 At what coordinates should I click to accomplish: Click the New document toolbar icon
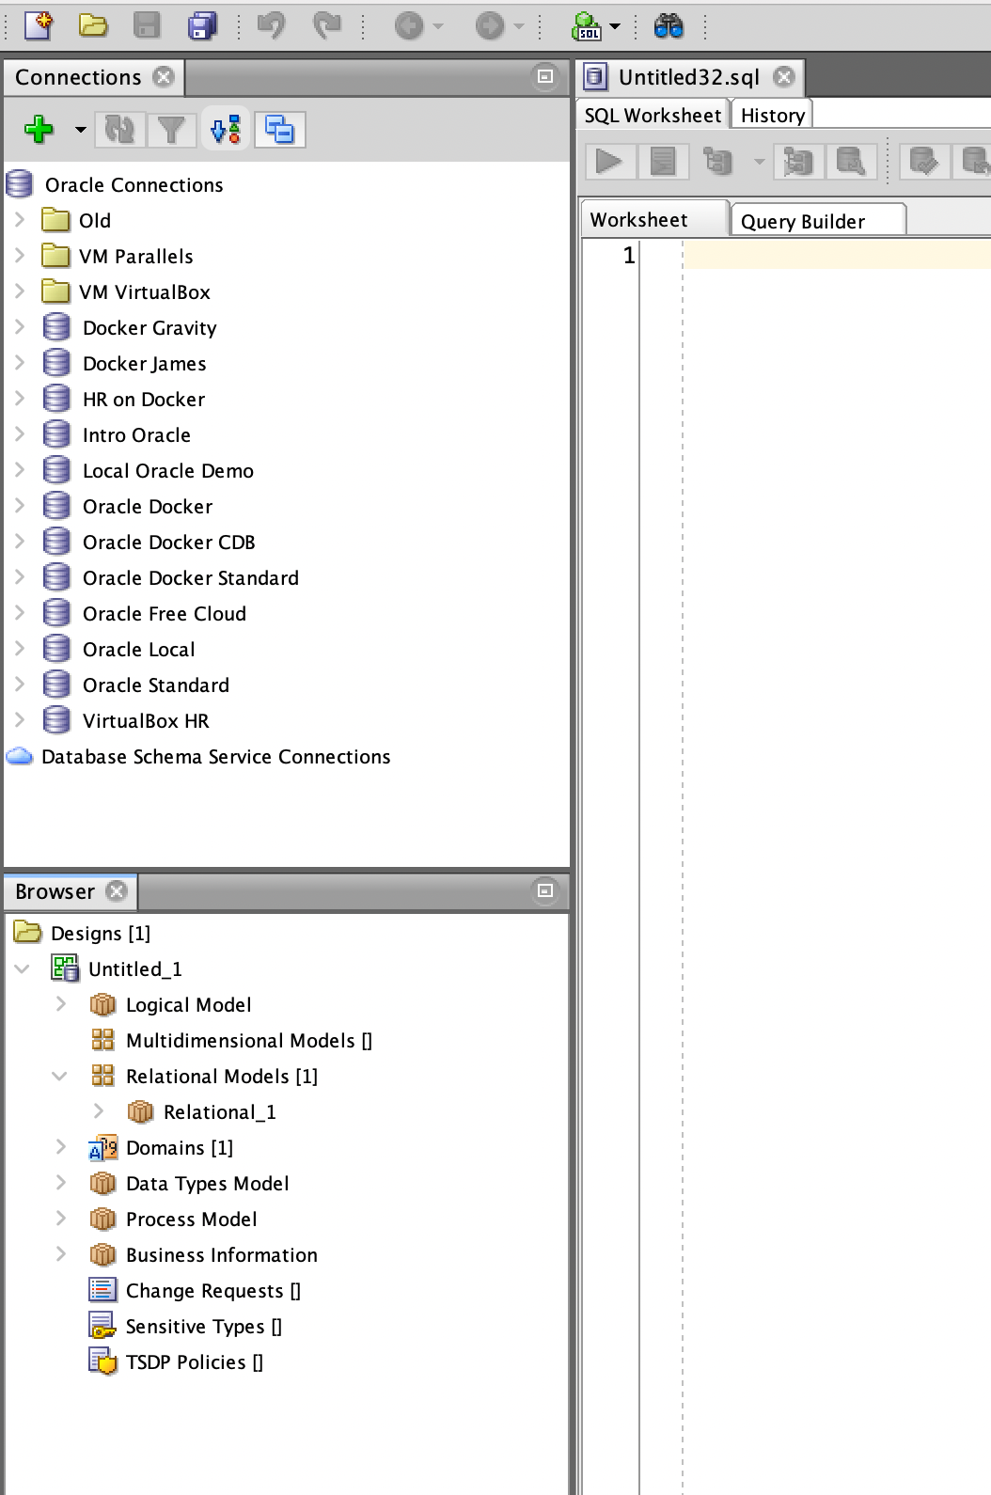[39, 26]
